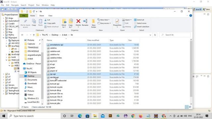This screenshot has height=119, width=212.
Task: Open the Easy access dropdown
Action: (x=104, y=23)
